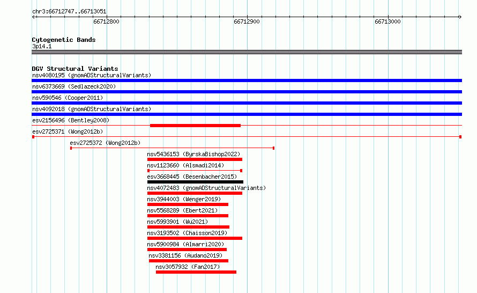Open nsv1123660 (Alsmadi2014) label
This screenshot has width=477, height=293.
(x=185, y=165)
